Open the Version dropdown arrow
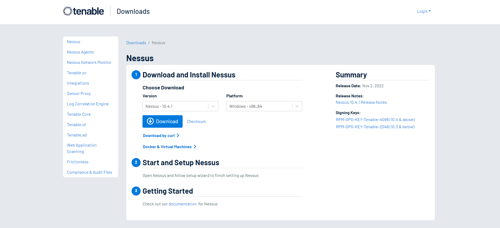The width and height of the screenshot is (500, 228). [213, 106]
